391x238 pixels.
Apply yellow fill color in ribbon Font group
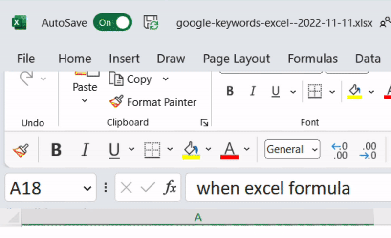pos(354,91)
